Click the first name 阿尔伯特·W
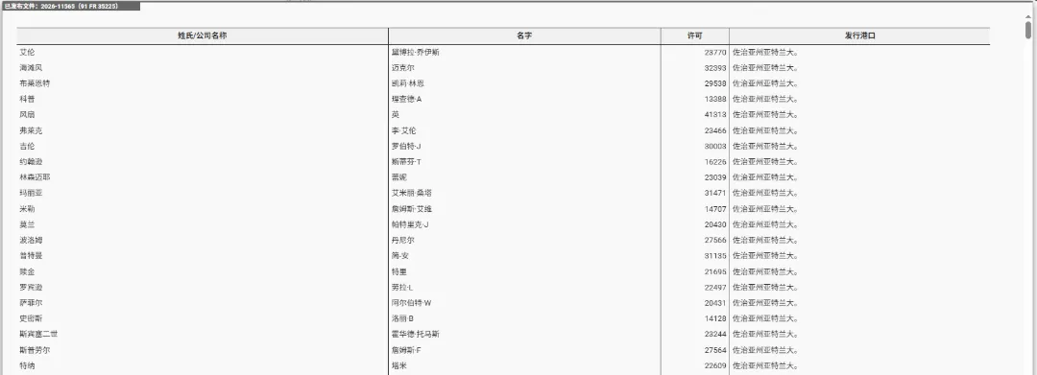 click(x=411, y=303)
